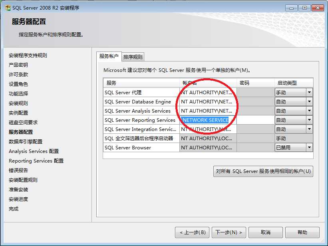The image size is (328, 246).
Task: Click 许可条款 step in sidebar
Action: click(18, 74)
